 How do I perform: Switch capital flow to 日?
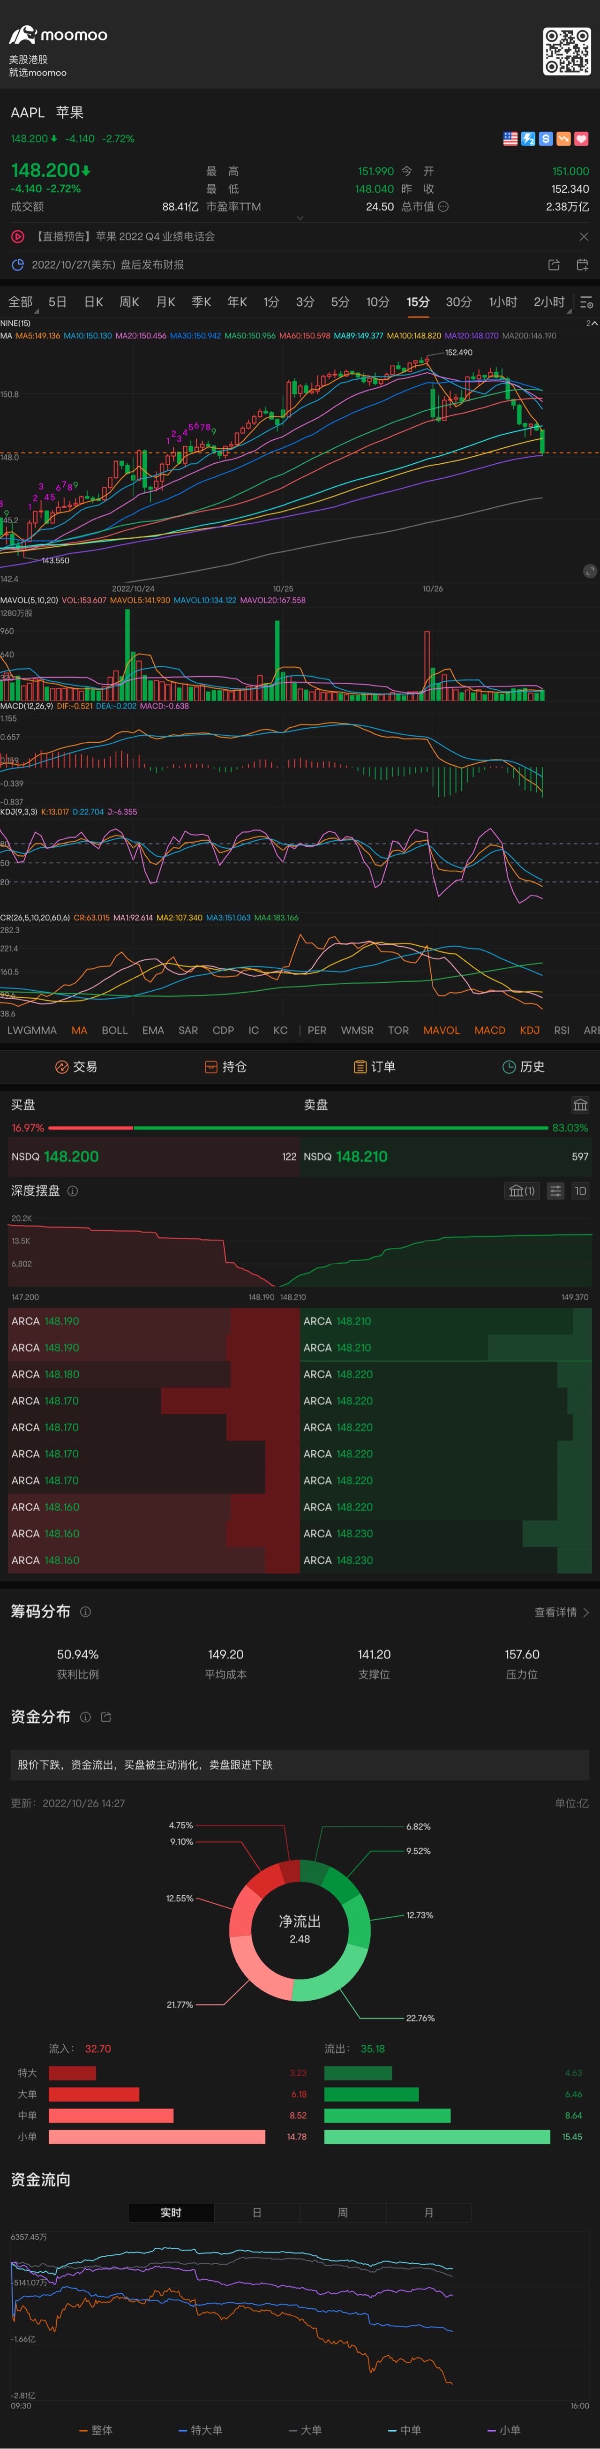257,2213
